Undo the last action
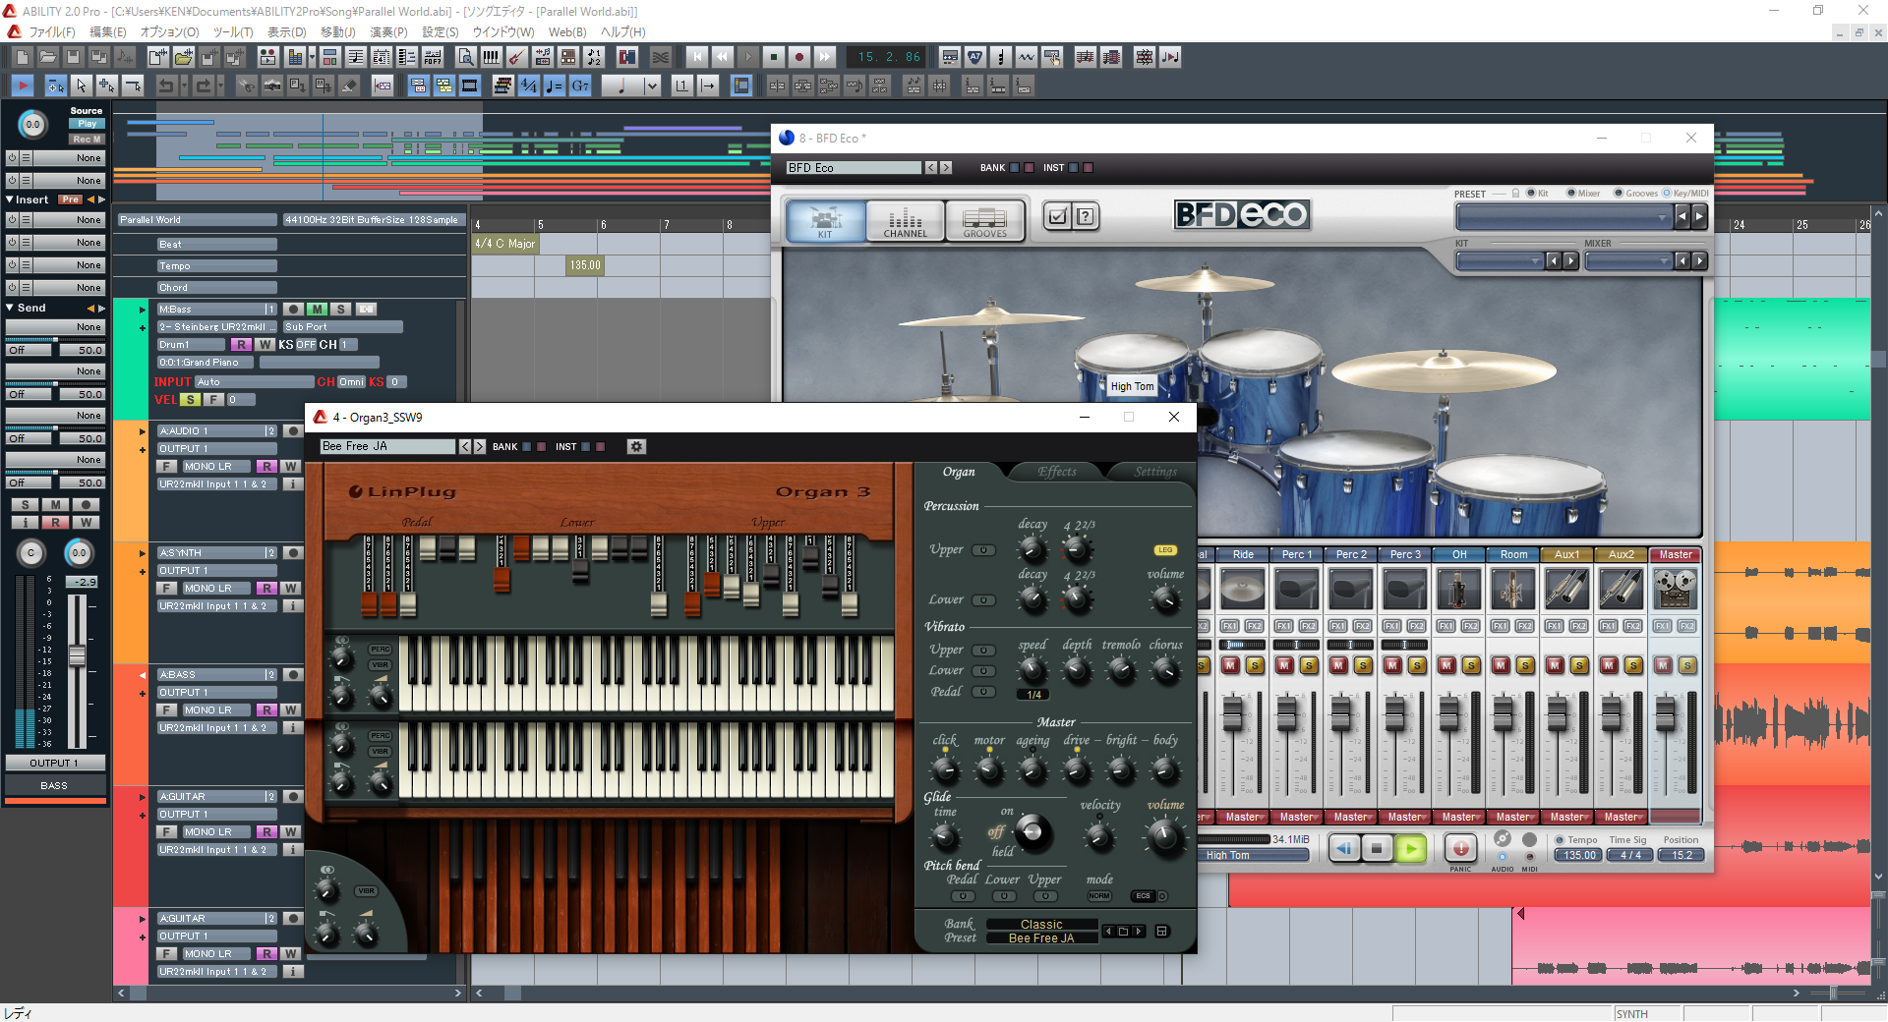This screenshot has width=1888, height=1022. pos(166,86)
